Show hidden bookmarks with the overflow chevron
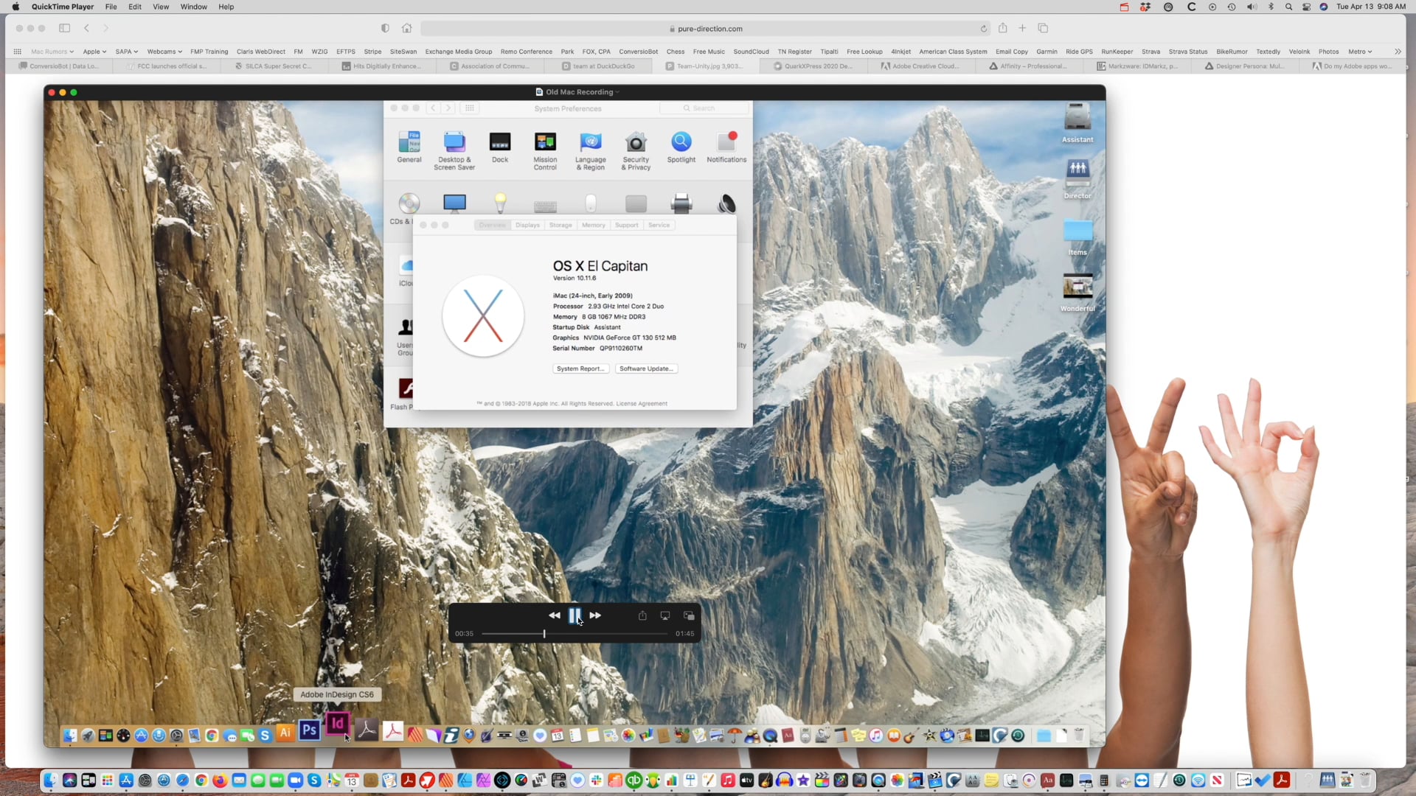The width and height of the screenshot is (1416, 796). (1398, 52)
